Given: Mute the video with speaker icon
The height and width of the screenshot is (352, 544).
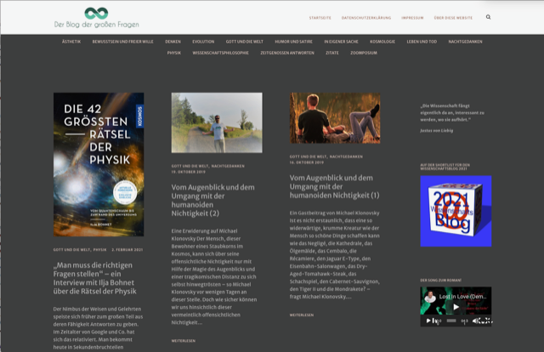Looking at the screenshot, I should pyautogui.click(x=476, y=321).
